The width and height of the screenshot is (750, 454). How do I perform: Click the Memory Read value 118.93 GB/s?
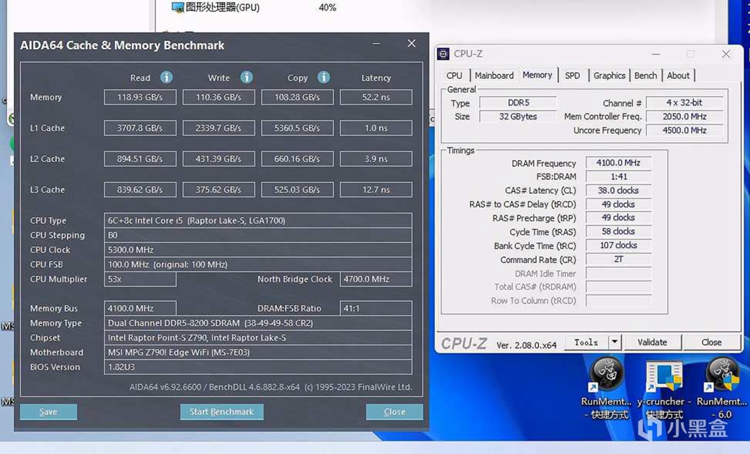pos(140,97)
